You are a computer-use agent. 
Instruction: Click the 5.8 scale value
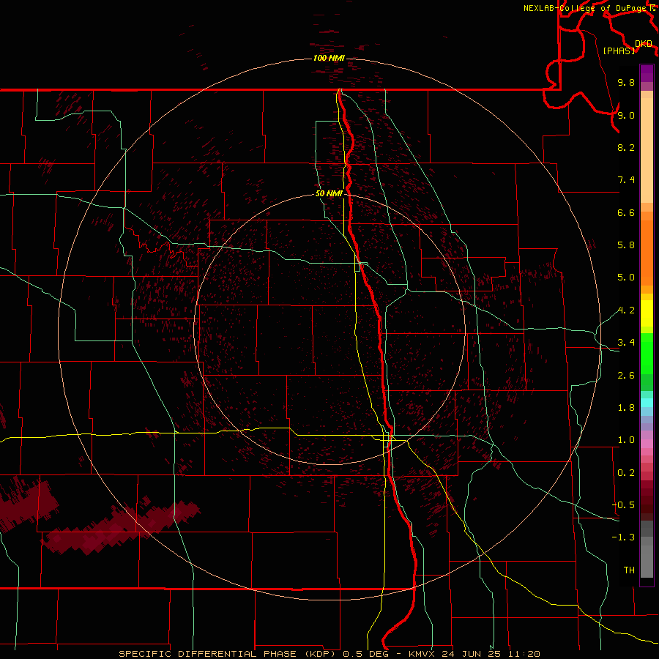tap(626, 245)
